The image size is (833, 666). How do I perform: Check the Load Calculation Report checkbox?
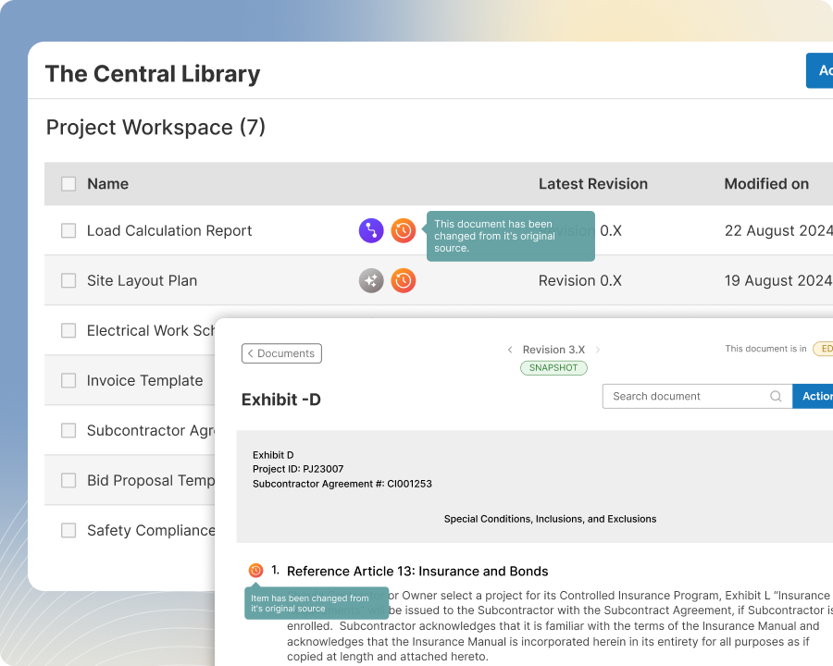[68, 230]
